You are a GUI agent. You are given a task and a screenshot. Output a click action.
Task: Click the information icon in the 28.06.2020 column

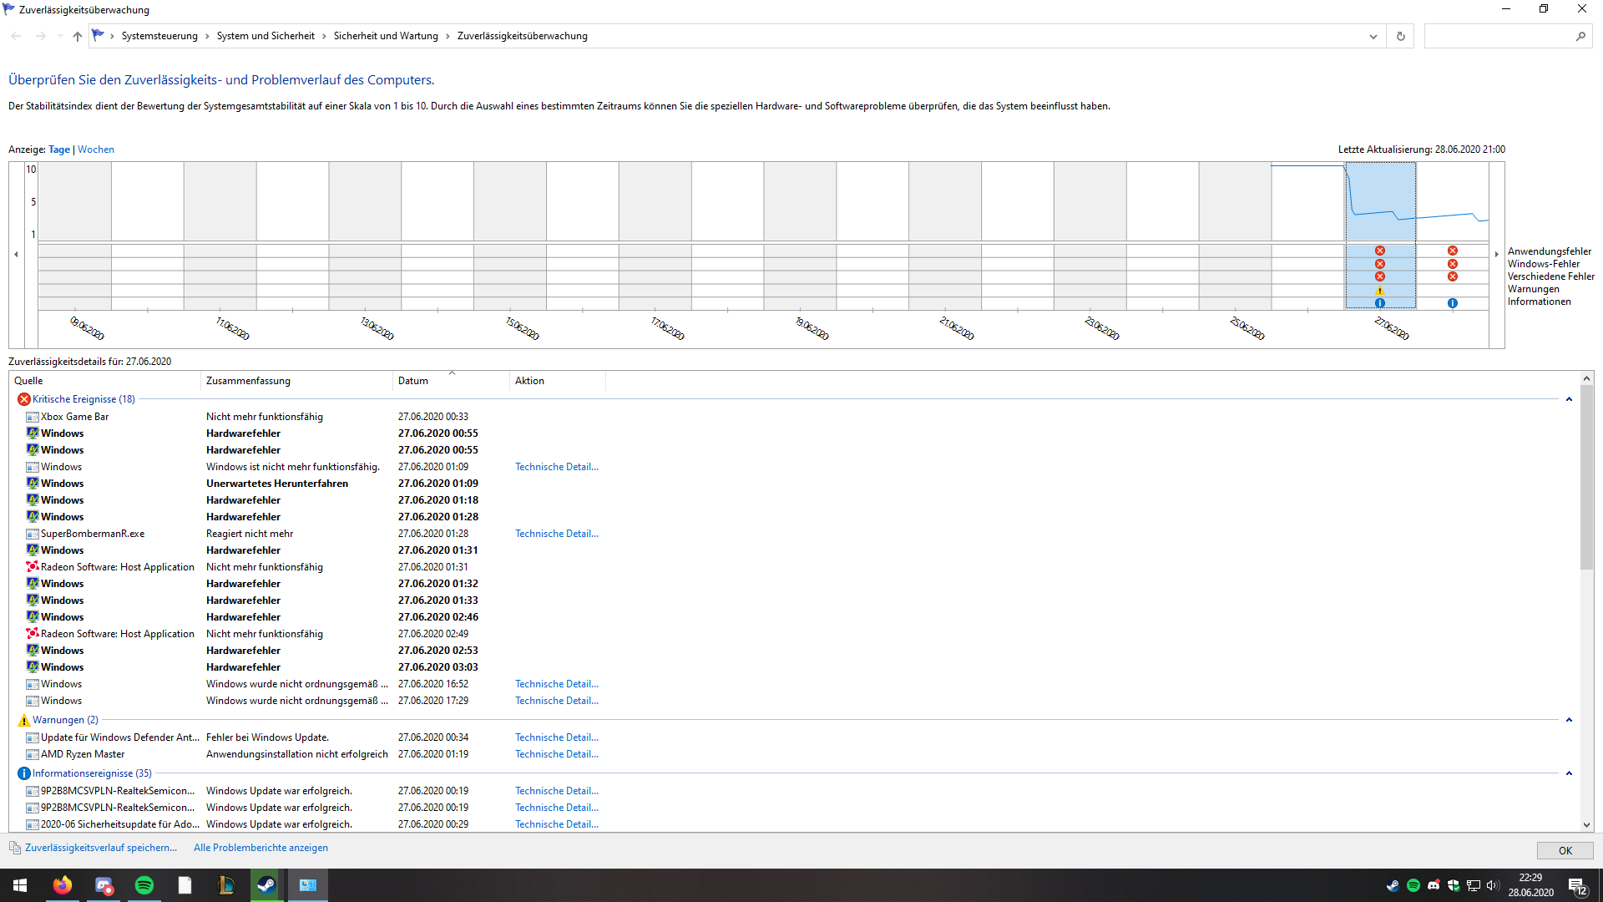pyautogui.click(x=1453, y=303)
